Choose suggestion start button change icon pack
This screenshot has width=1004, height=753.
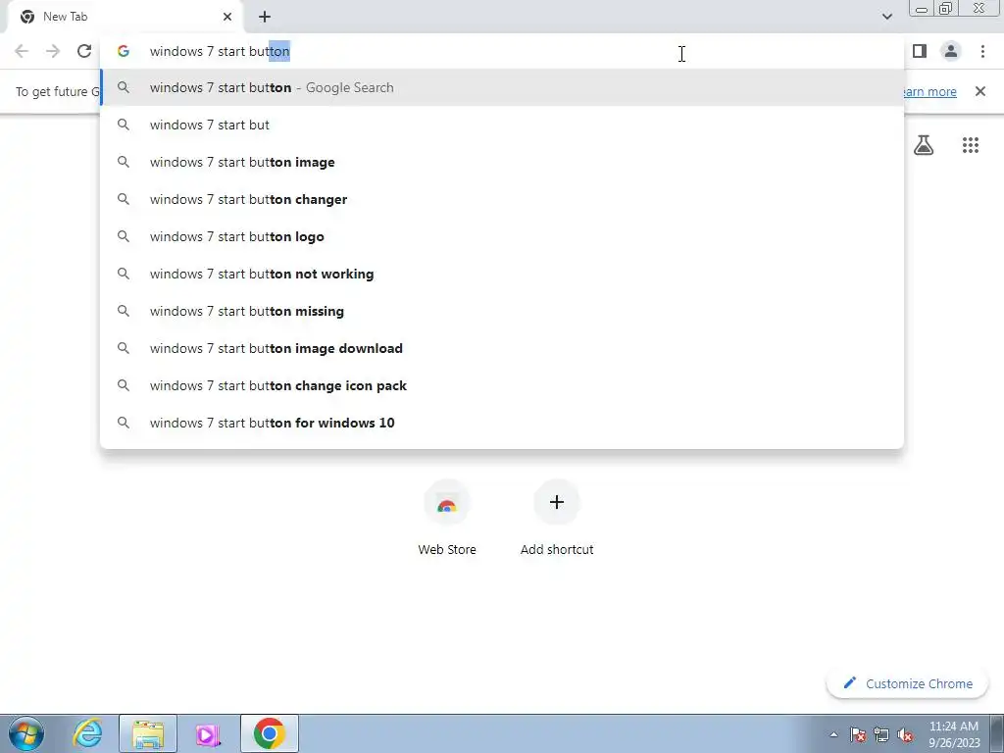point(502,385)
